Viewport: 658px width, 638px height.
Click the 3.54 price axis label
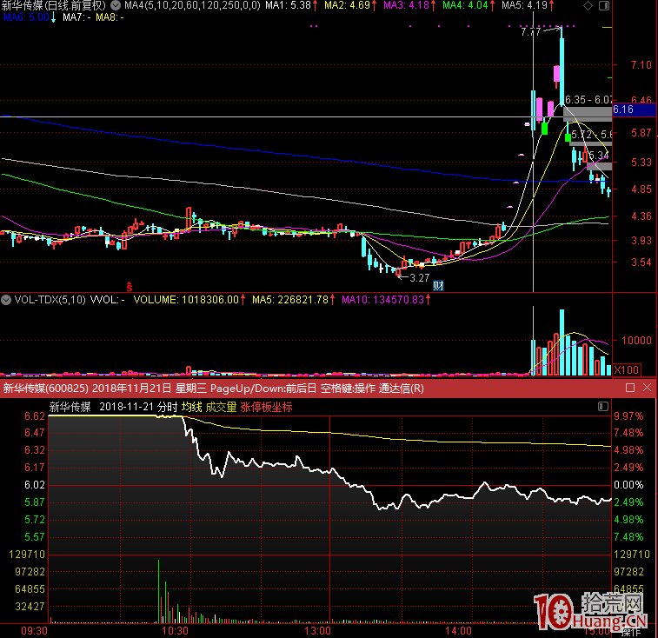[641, 262]
